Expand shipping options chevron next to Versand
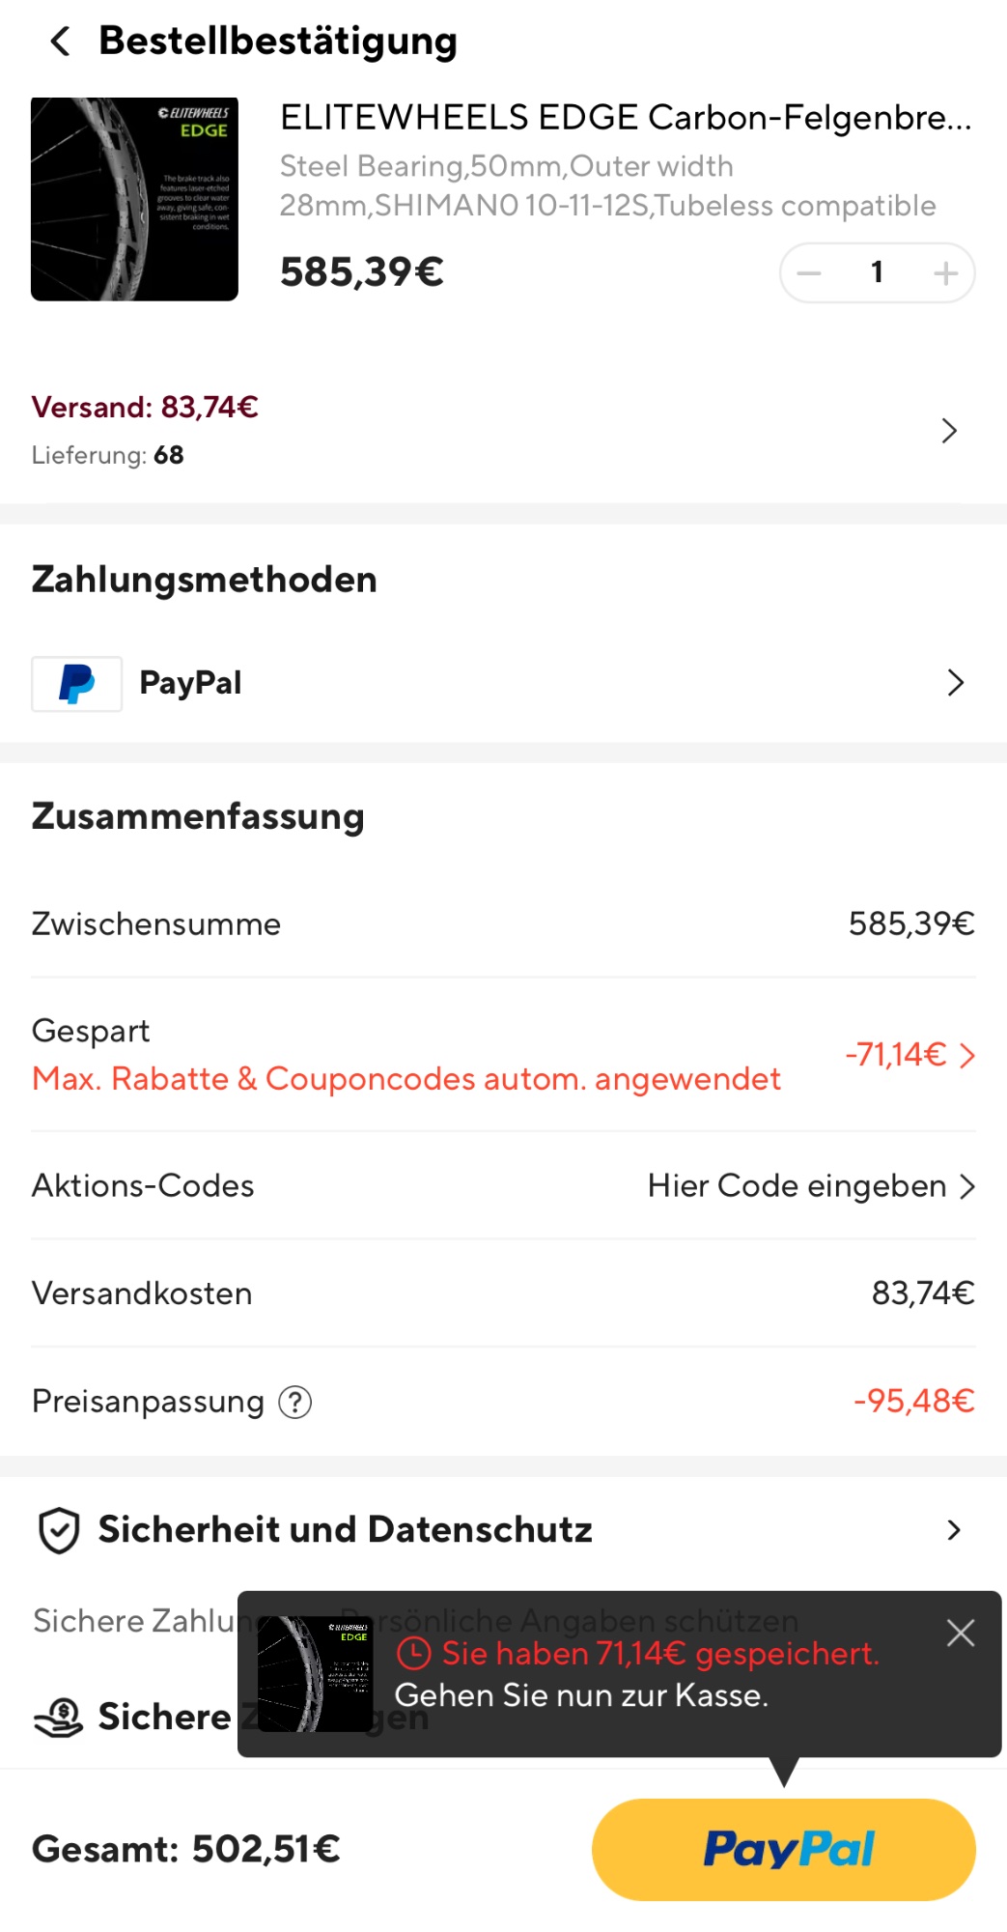The height and width of the screenshot is (1932, 1007). coord(949,431)
